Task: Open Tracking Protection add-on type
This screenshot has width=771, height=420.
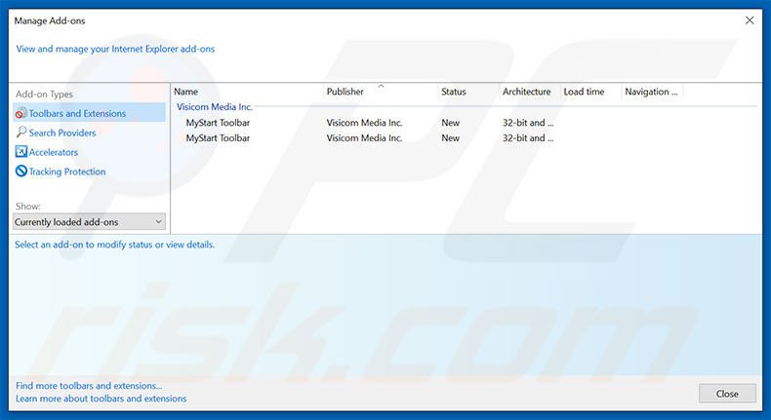Action: pyautogui.click(x=67, y=172)
